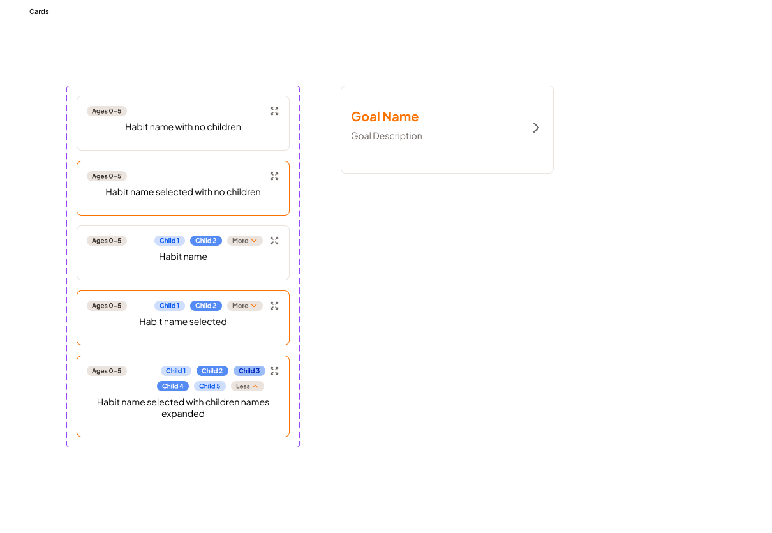Image resolution: width=772 pixels, height=533 pixels.
Task: Expand More chip on the unselected 'Habit name' card
Action: tap(245, 241)
